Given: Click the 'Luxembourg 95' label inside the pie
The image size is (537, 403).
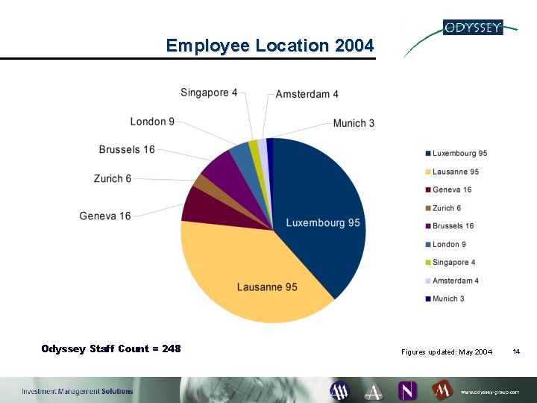Looking at the screenshot, I should pyautogui.click(x=323, y=222).
